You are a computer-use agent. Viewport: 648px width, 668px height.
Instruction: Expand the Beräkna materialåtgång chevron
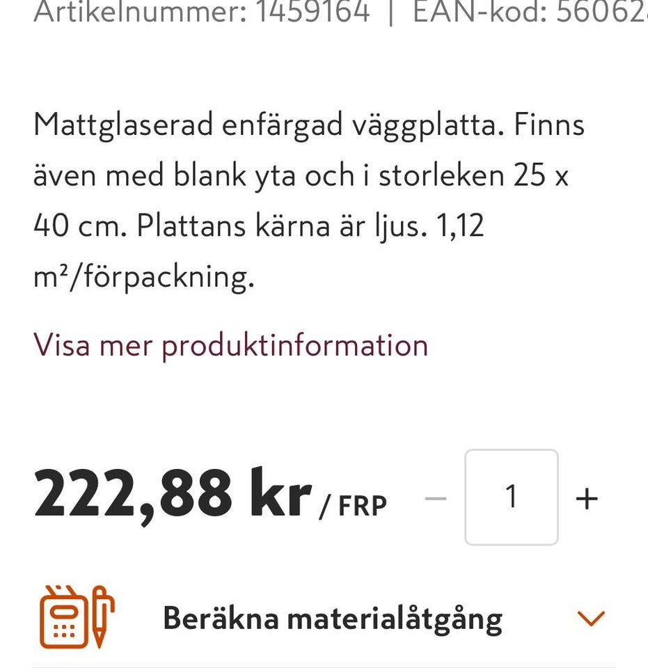coord(591,618)
